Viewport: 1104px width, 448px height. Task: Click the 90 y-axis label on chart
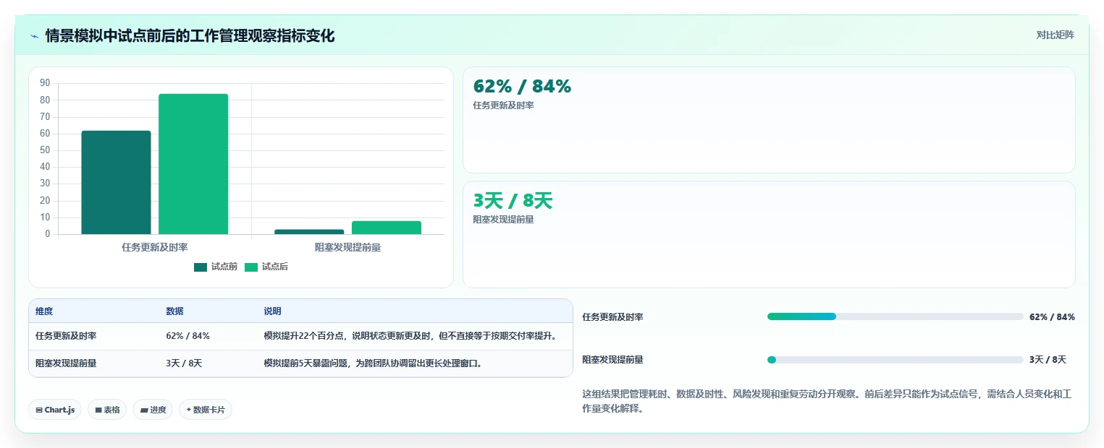click(45, 83)
